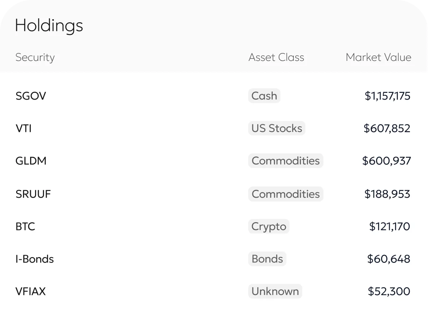Click SRUUF's Commodities tag
The height and width of the screenshot is (309, 428).
tap(285, 194)
